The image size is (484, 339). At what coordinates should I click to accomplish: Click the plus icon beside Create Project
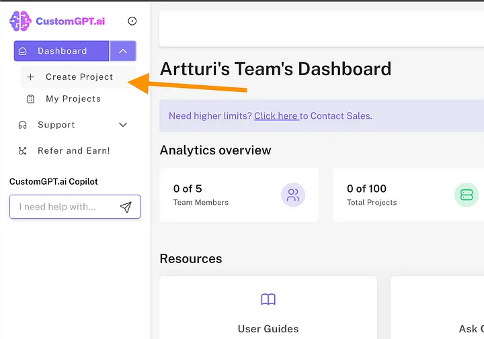[x=30, y=77]
